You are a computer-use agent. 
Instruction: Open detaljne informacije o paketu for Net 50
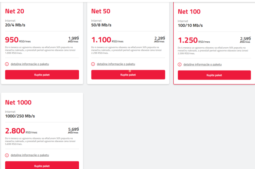116,64
